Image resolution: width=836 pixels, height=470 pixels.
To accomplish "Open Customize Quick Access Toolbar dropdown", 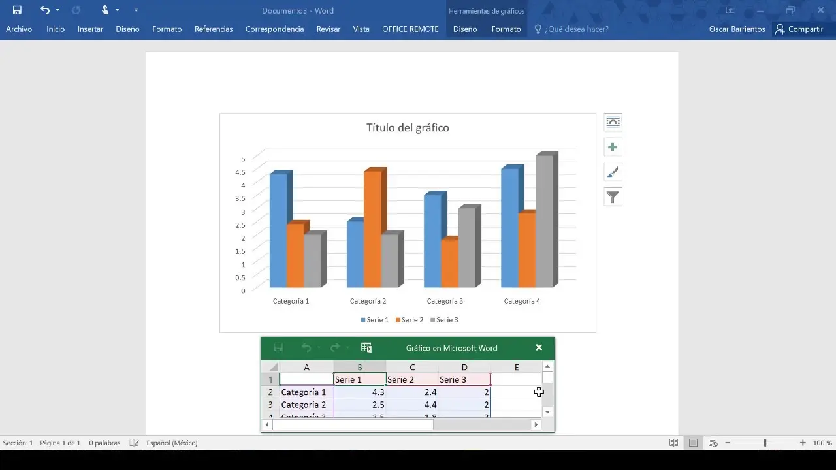I will click(136, 10).
